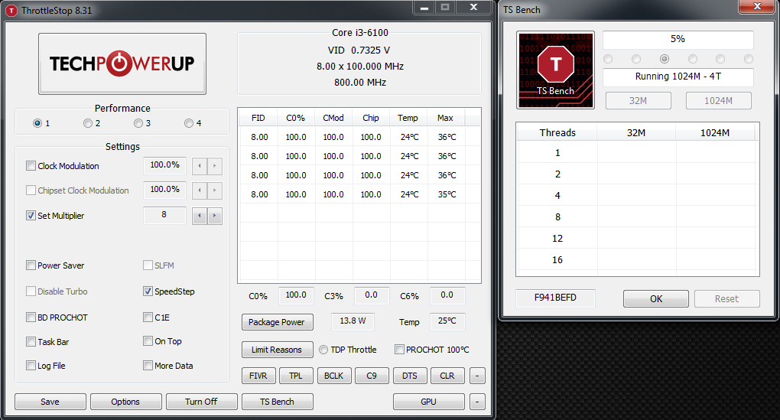
Task: Click the Temp column header
Action: point(408,118)
